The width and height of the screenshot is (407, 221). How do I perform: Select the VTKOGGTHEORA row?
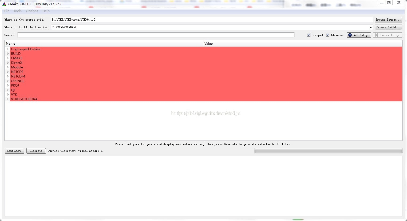(x=206, y=99)
